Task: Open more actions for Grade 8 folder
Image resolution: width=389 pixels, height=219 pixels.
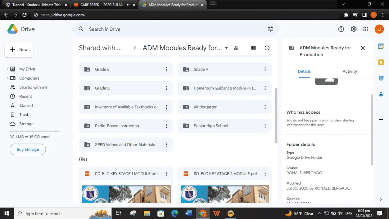Action: [167, 69]
